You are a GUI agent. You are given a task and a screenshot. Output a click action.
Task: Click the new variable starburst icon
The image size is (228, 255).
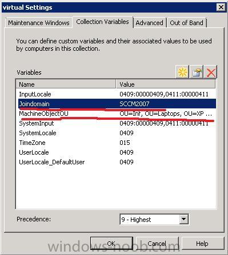[182, 72]
